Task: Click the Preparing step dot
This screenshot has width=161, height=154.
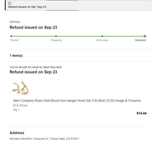Action: click(56, 36)
